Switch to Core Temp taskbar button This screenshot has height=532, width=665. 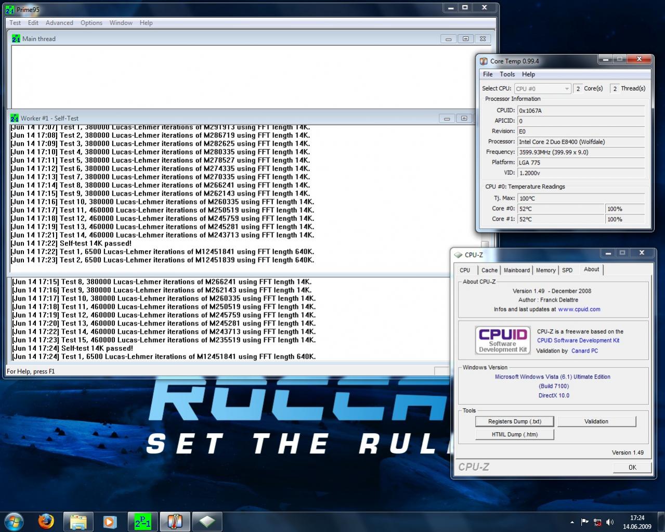(175, 522)
